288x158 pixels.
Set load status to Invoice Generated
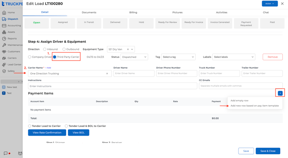tap(220, 23)
